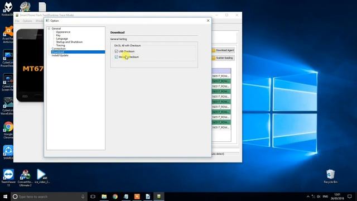Click Scatter-loading button in Flash Tool
This screenshot has width=357, height=201.
tap(223, 58)
